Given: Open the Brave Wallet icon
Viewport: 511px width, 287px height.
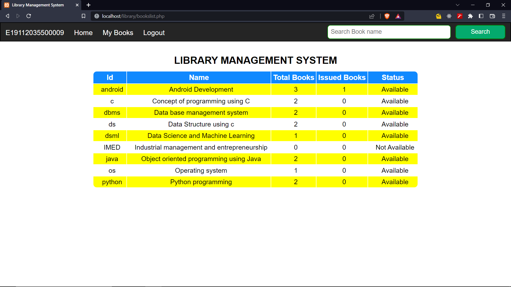Looking at the screenshot, I should point(492,16).
